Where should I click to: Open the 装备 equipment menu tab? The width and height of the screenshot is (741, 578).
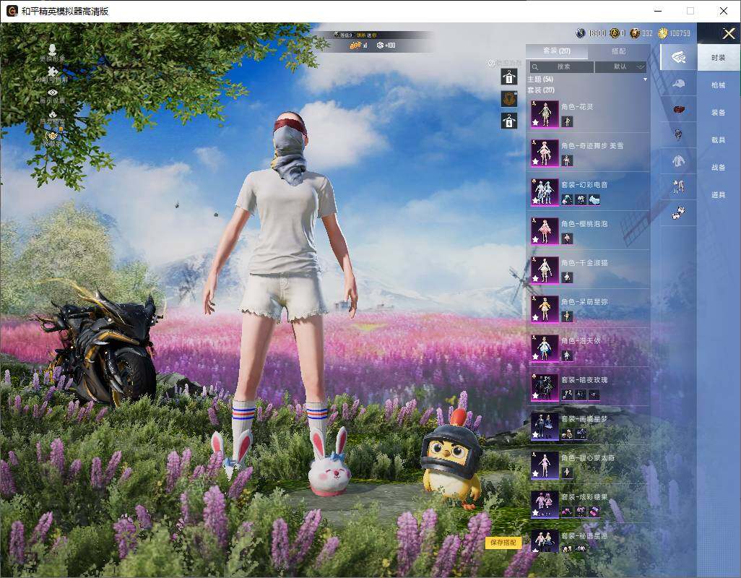coord(719,113)
